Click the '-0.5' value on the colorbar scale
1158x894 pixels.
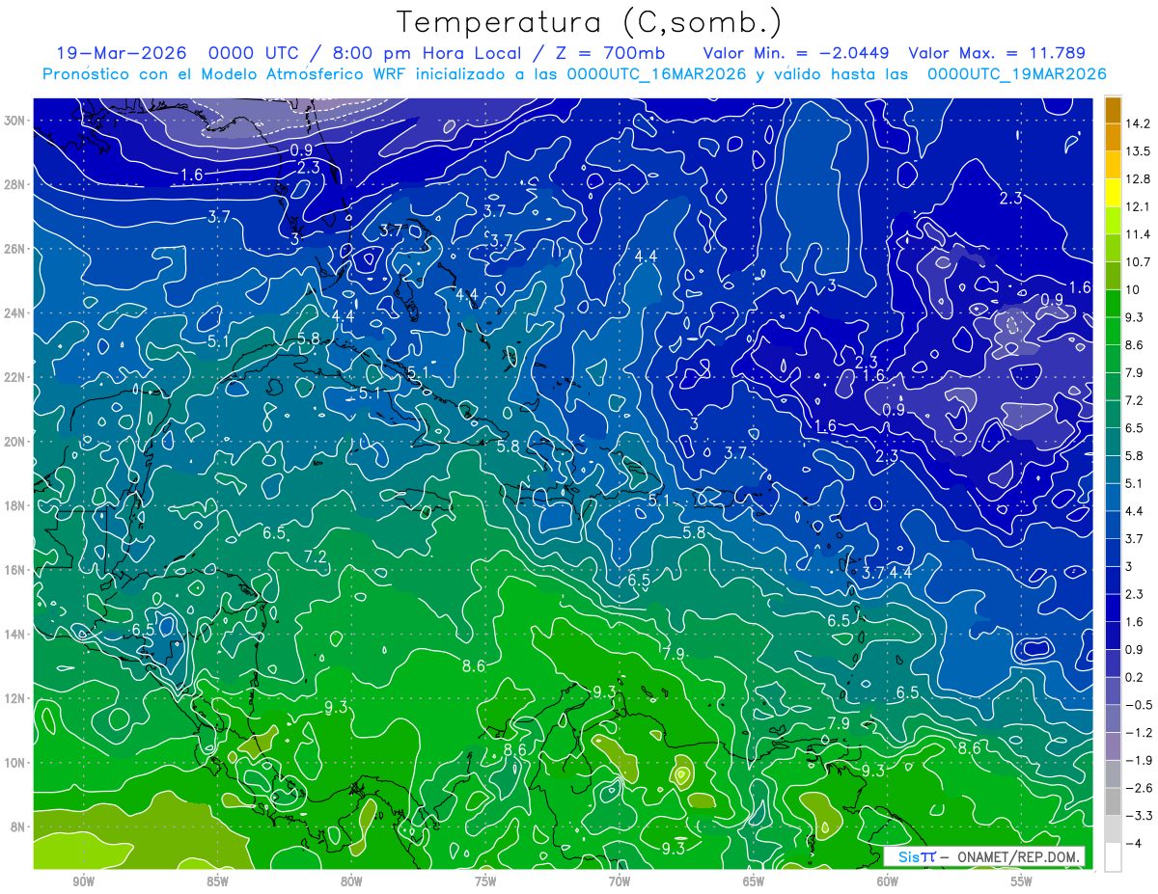1139,705
